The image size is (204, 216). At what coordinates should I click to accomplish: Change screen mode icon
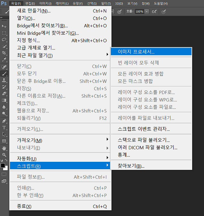coord(4,181)
